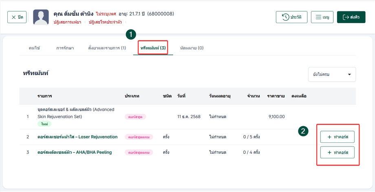
Task: Click ทำคอร์ส for AHA/BHA Peeling
Action: (337, 152)
